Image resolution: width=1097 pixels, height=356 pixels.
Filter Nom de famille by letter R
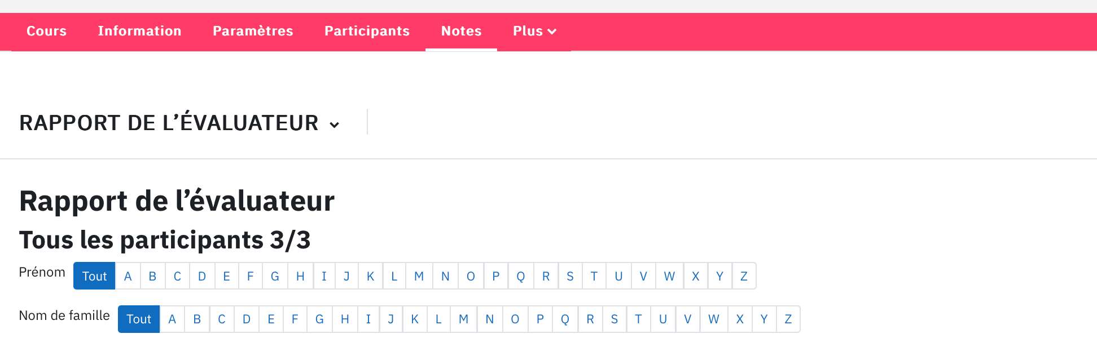[590, 319]
